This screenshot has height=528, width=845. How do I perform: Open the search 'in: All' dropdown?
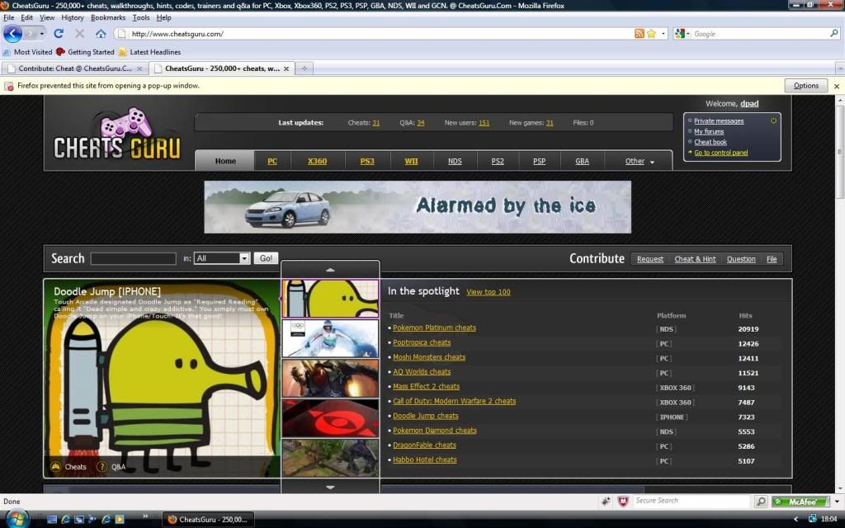pyautogui.click(x=221, y=258)
